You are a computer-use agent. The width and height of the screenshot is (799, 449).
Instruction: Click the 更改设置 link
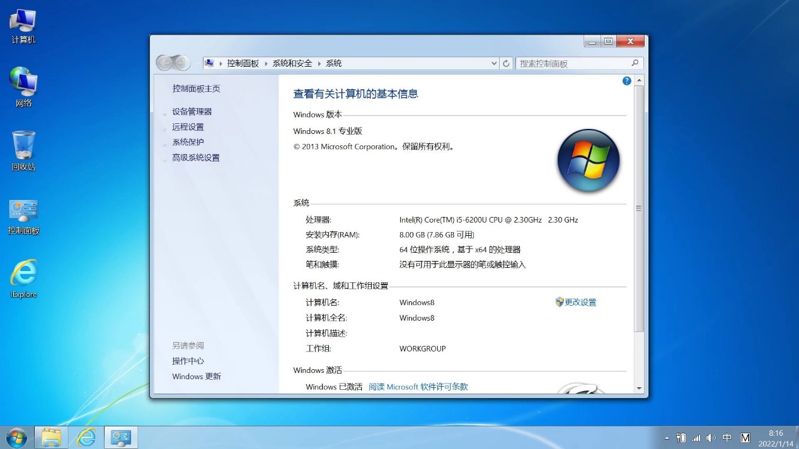[580, 302]
